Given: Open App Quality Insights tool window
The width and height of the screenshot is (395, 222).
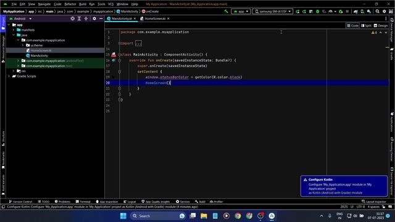Looking at the screenshot, I should 156,202.
